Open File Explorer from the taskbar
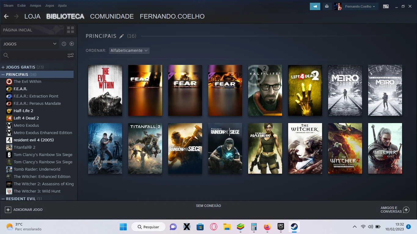417x234 pixels. [x=227, y=227]
